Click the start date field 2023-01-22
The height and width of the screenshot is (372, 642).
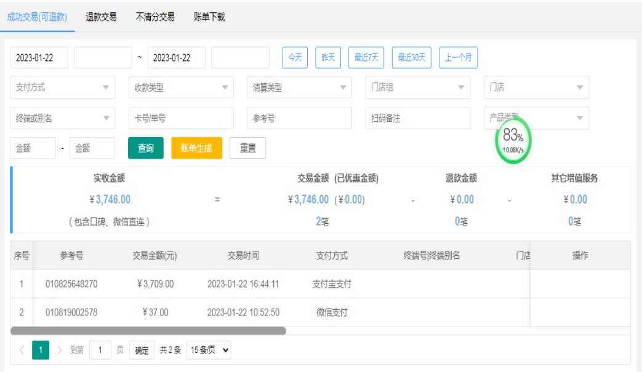(39, 58)
